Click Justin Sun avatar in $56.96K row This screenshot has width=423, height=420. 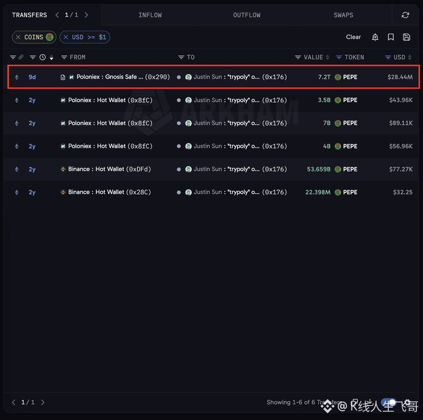pos(188,146)
